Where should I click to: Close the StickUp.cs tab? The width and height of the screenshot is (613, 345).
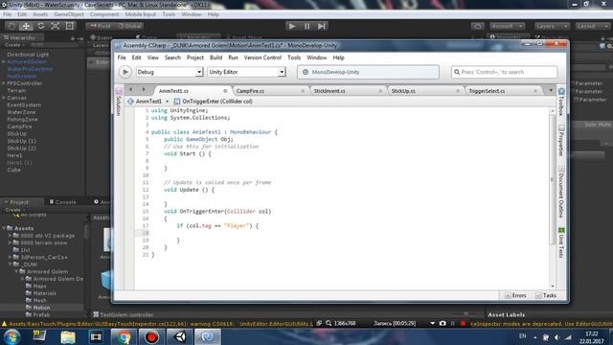[x=458, y=91]
